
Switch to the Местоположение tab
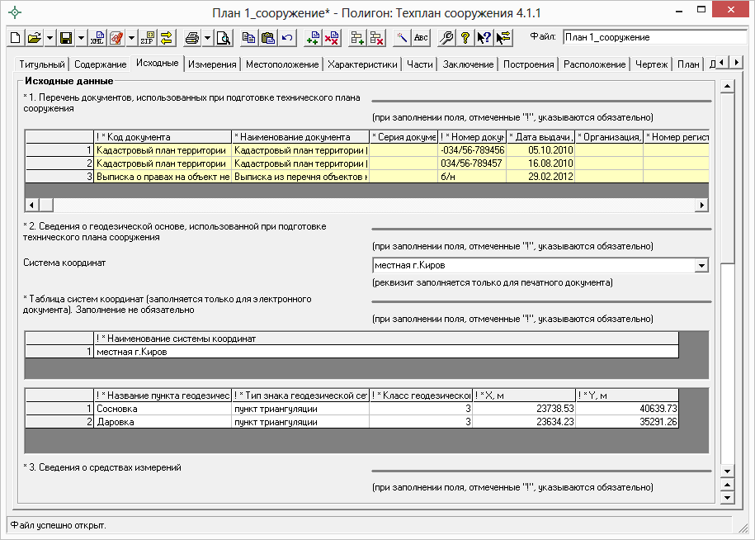[282, 64]
